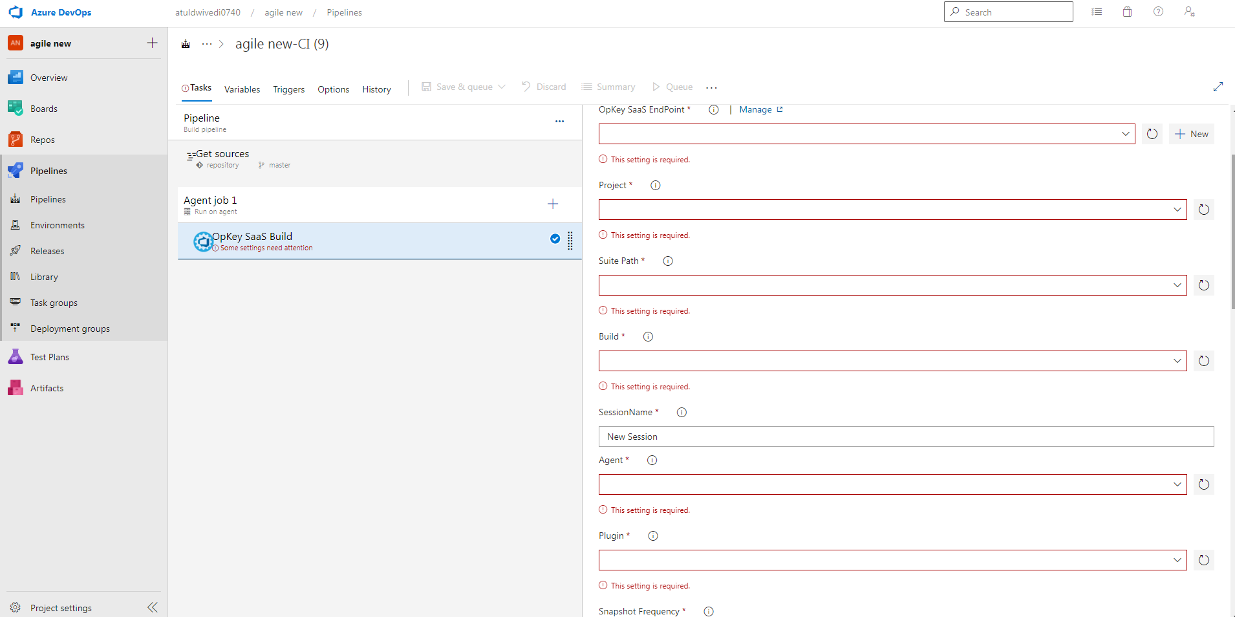Screen dimensions: 1235x617
Task: Refresh the OpKey SaaS EndPoint list
Action: pyautogui.click(x=1152, y=134)
